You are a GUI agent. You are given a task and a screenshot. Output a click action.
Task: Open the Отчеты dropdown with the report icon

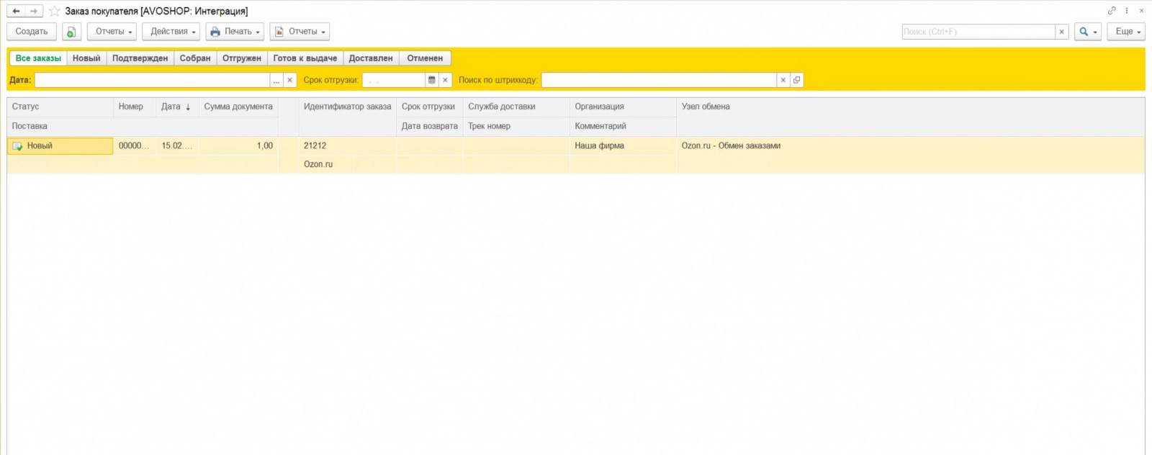click(x=300, y=32)
